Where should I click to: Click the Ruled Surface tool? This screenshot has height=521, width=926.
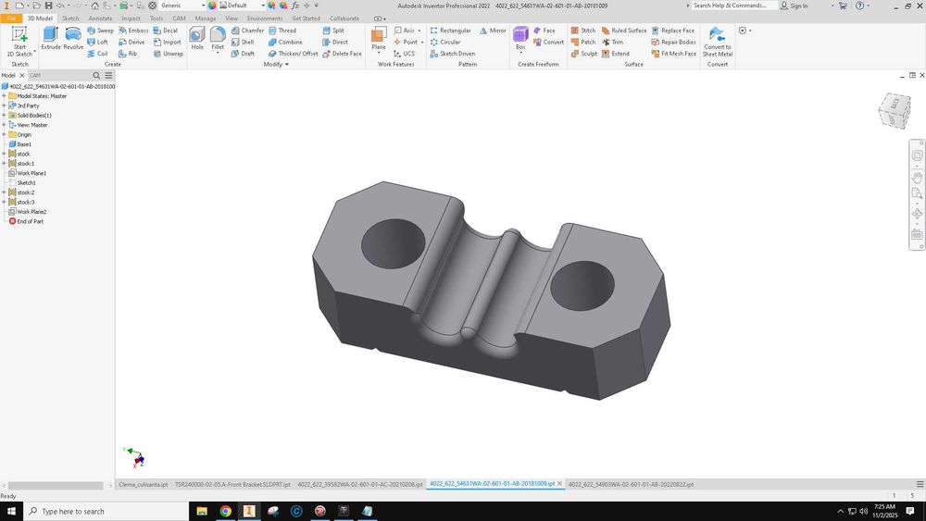click(x=623, y=31)
